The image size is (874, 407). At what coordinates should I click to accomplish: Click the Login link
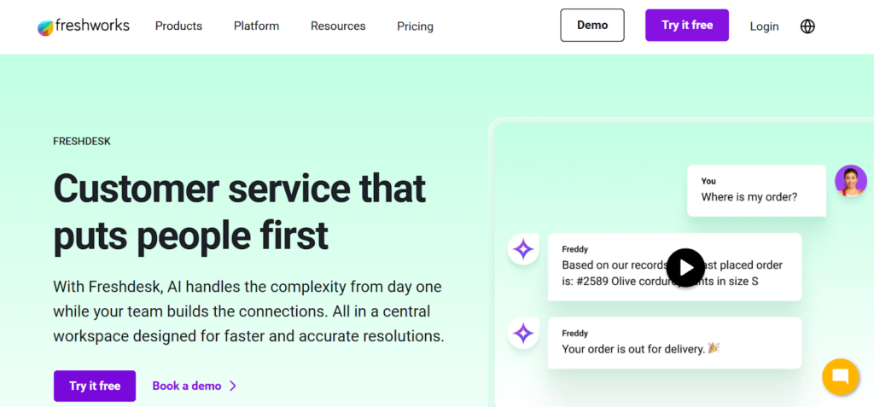tap(764, 26)
